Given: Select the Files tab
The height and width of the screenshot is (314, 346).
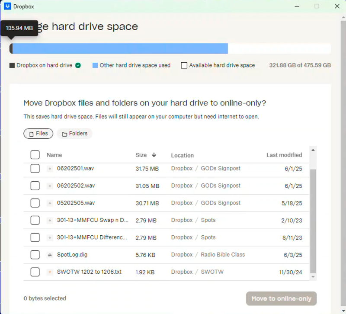Looking at the screenshot, I should tap(38, 134).
